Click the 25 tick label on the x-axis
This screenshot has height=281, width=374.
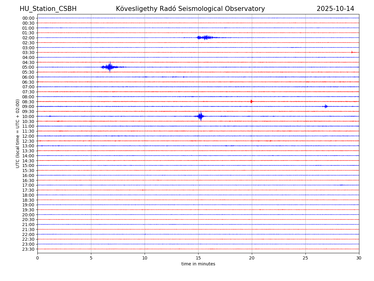click(x=305, y=258)
